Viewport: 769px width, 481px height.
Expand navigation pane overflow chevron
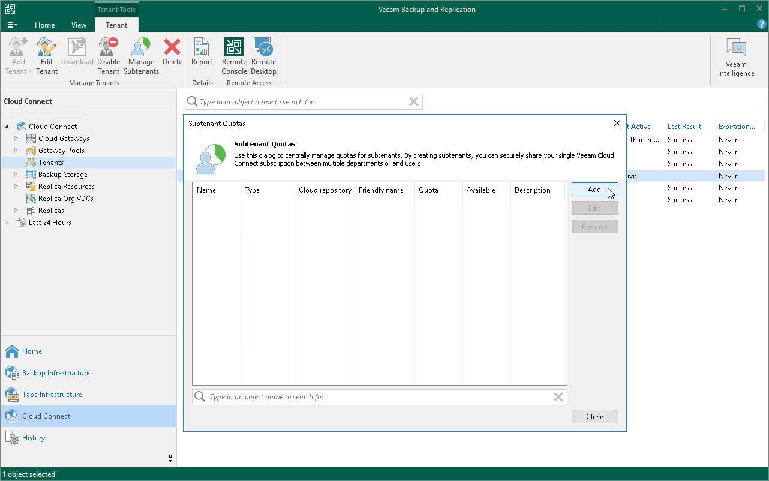tap(170, 458)
